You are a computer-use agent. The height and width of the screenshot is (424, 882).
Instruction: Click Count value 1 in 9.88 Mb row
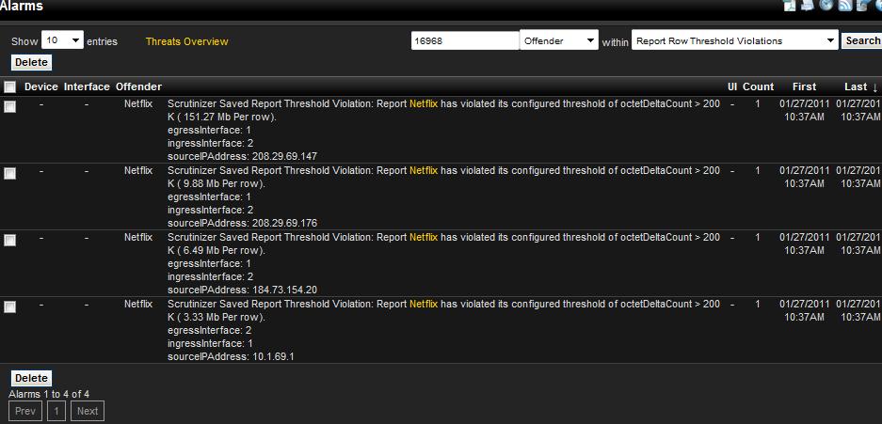pyautogui.click(x=758, y=171)
